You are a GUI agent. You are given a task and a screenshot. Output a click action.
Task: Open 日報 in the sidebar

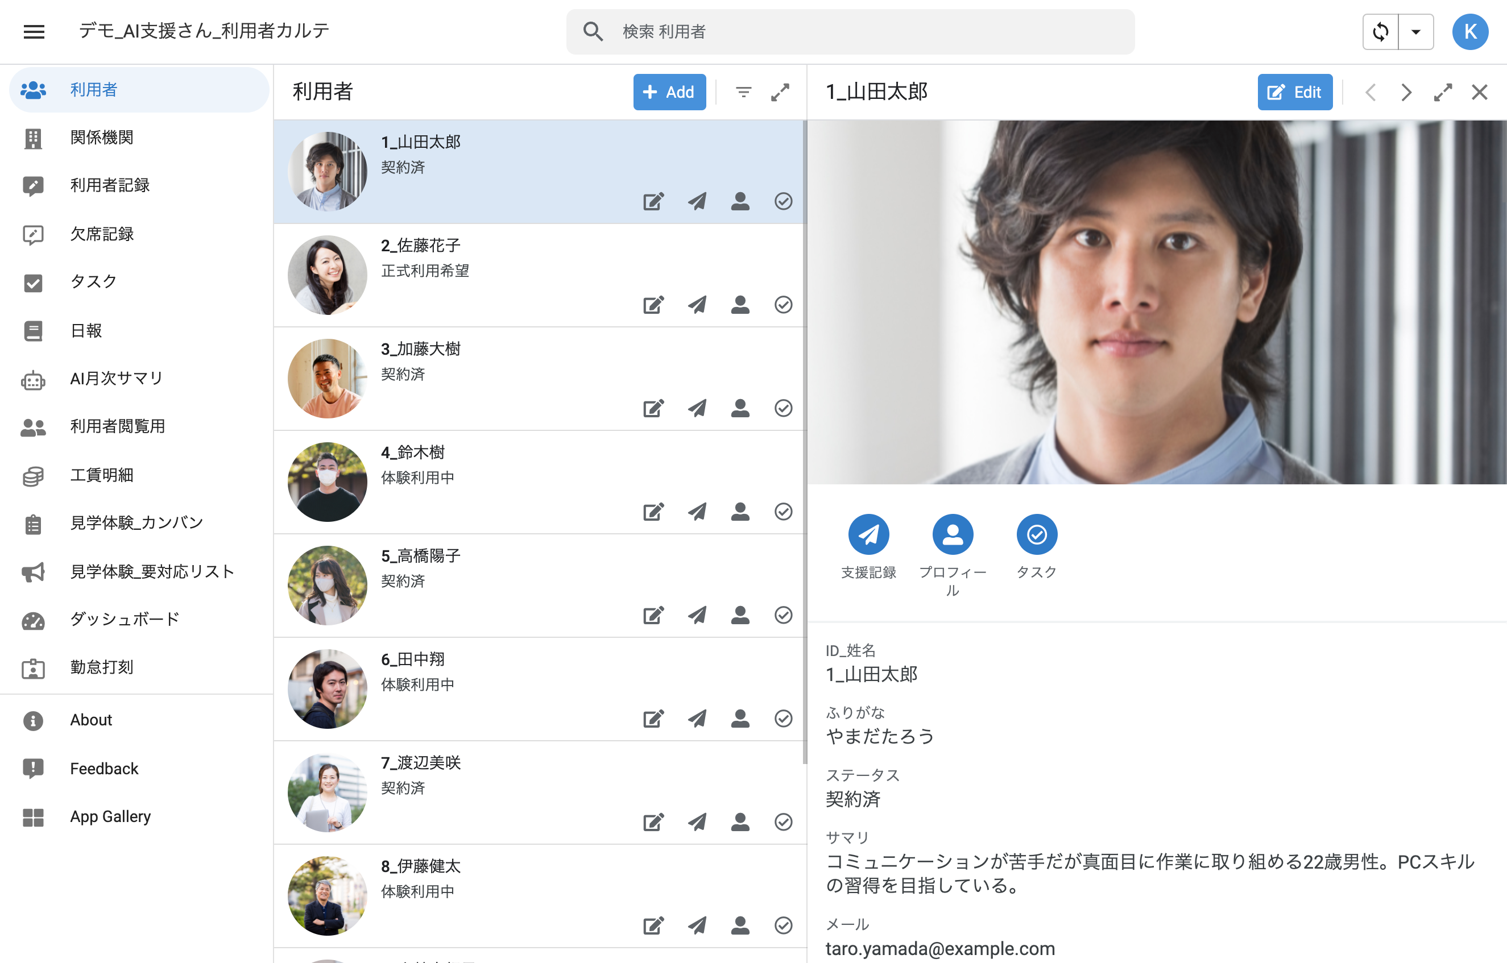(86, 330)
